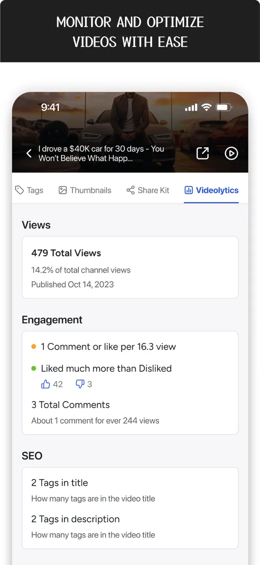Click the SEO section heading
The image size is (260, 565).
tap(32, 456)
